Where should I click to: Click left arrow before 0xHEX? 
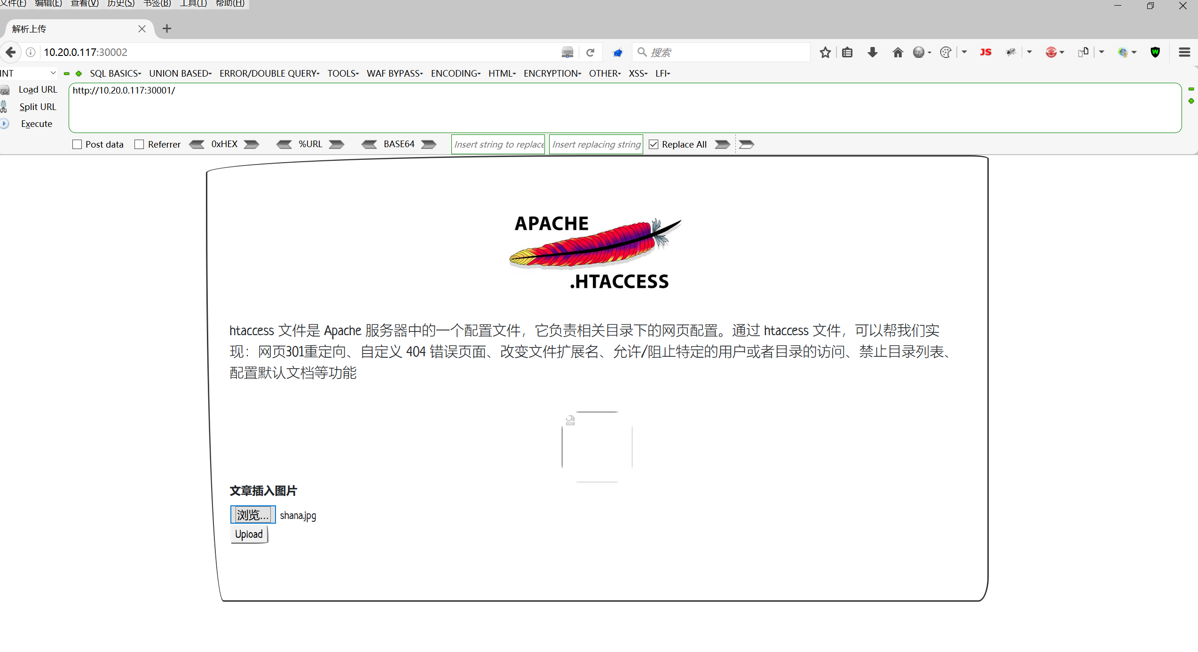(x=197, y=144)
